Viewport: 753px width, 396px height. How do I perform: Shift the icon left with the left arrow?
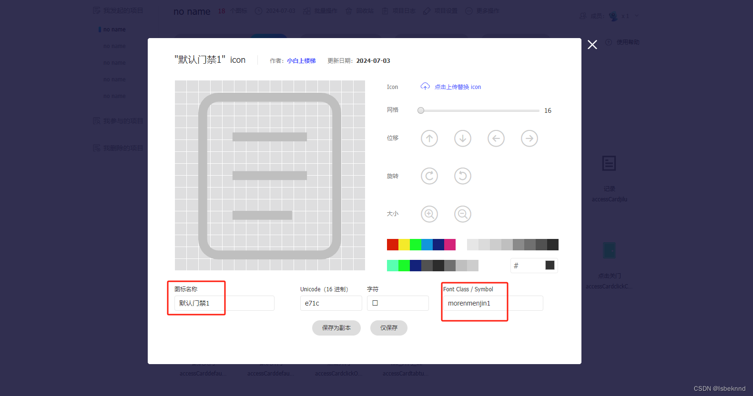[x=496, y=139]
